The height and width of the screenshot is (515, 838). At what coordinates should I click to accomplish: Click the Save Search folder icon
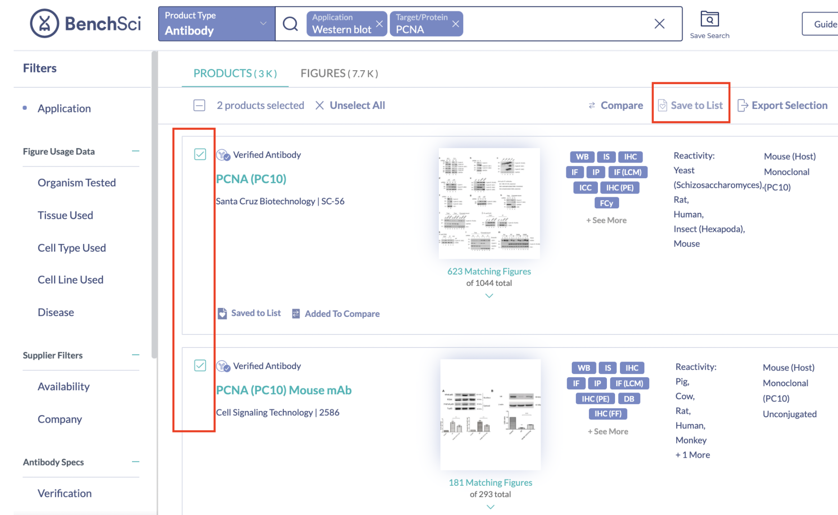point(710,19)
